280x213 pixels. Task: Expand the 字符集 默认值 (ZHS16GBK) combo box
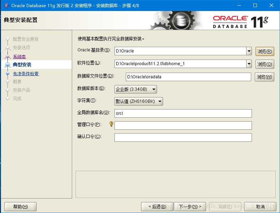coord(139,101)
